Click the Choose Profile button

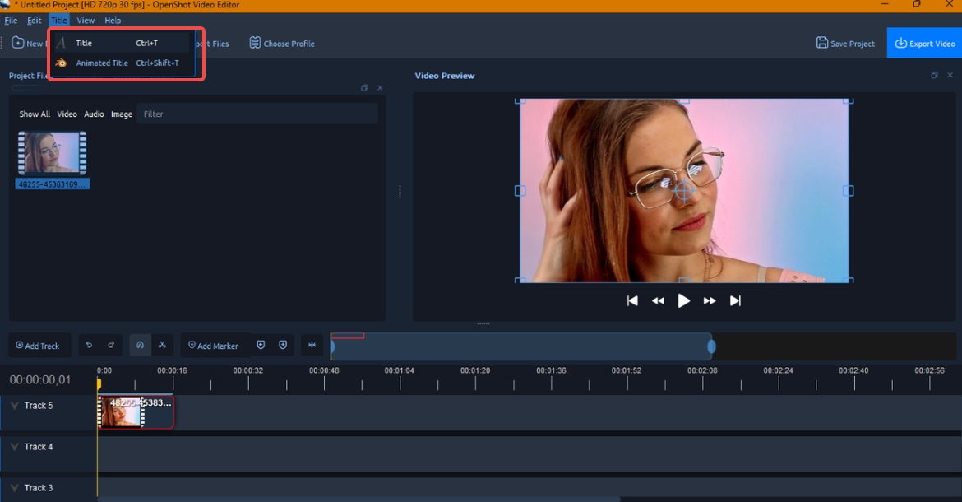[281, 44]
